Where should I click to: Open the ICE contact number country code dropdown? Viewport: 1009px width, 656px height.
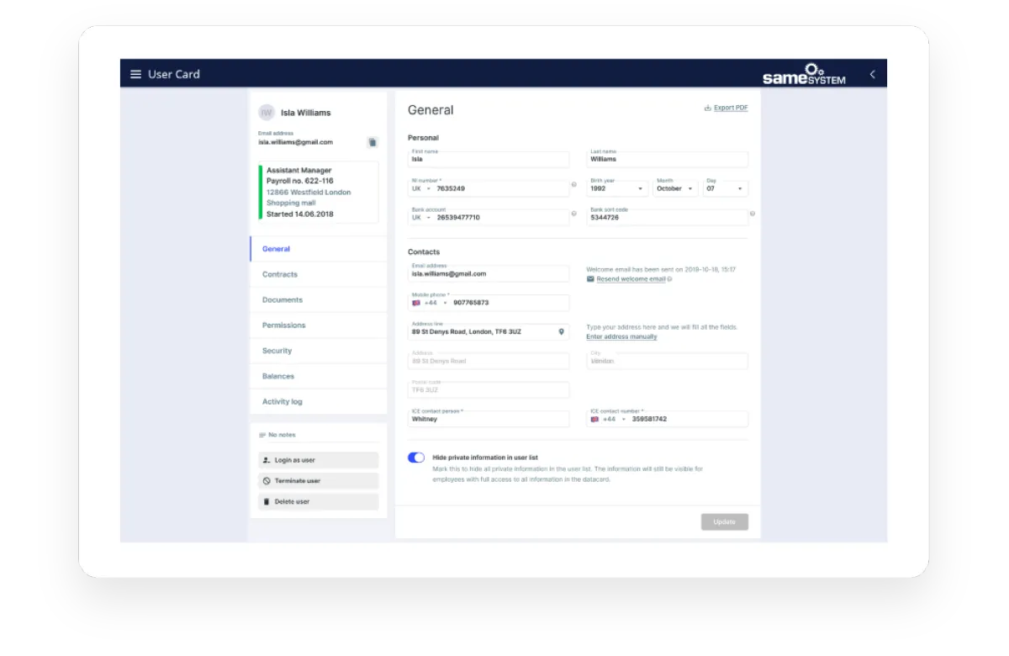point(615,419)
